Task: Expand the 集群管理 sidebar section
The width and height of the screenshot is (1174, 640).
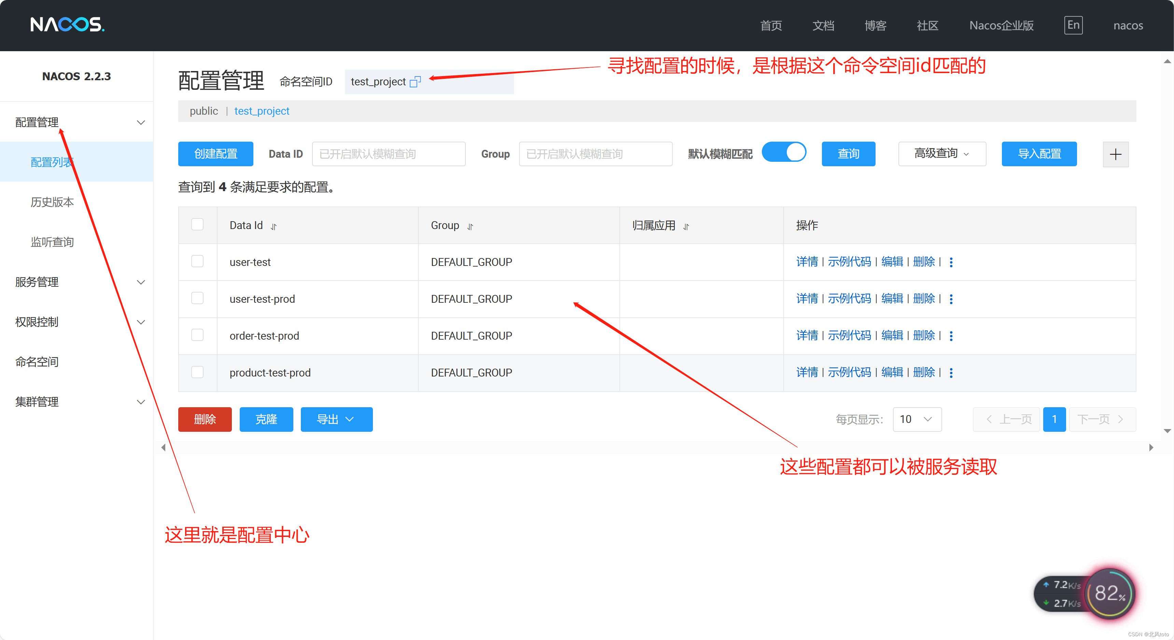Action: 76,402
